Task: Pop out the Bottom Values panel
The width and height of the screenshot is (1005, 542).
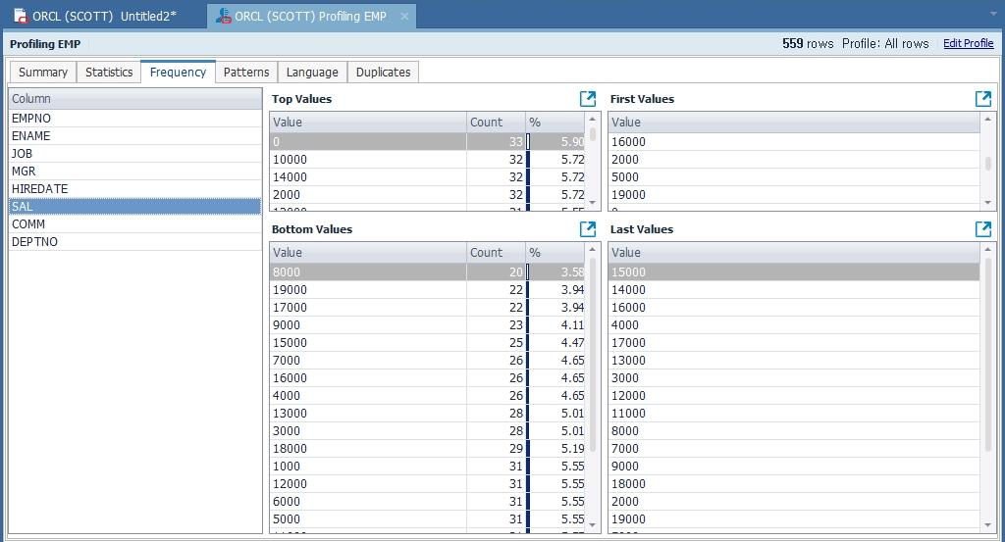Action: 587,229
